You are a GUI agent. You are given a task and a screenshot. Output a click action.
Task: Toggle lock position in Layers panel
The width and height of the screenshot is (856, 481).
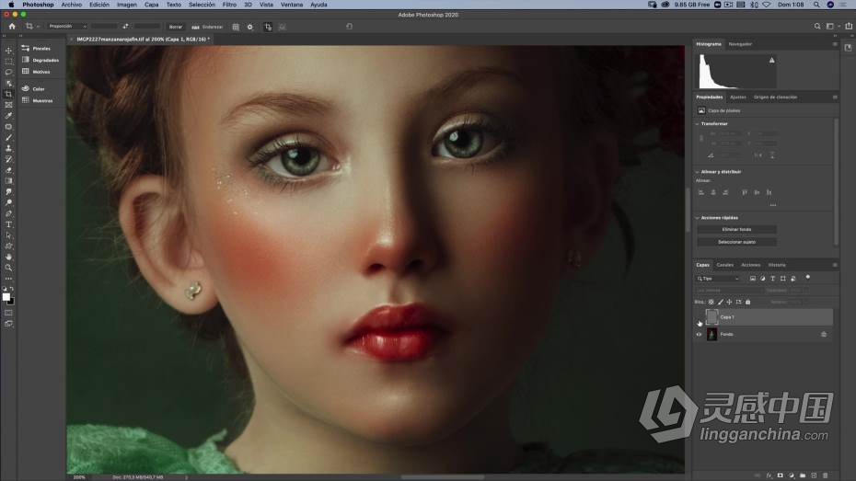tap(729, 303)
